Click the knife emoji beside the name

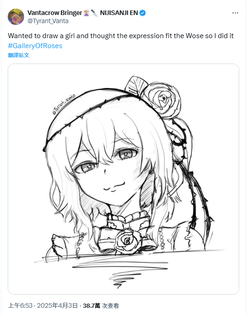(94, 13)
